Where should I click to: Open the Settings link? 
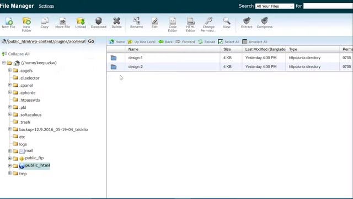pos(46,6)
